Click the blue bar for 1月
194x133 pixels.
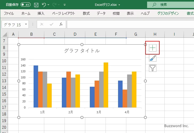[36, 86]
